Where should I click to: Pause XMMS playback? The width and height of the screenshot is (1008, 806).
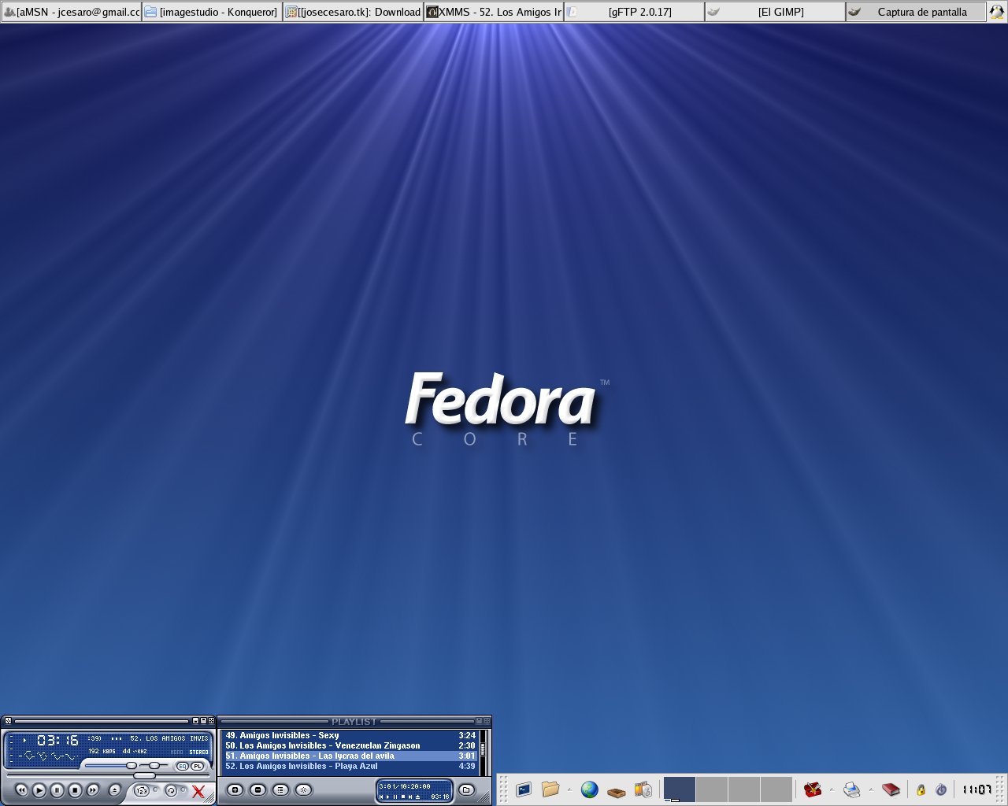click(x=57, y=790)
